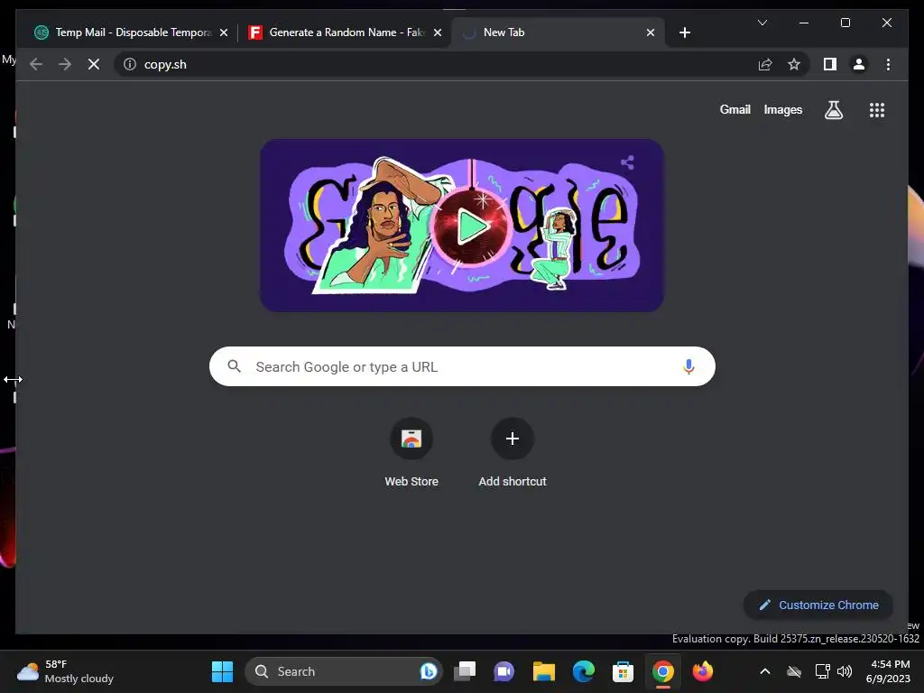Share this page icon
This screenshot has width=924, height=693.
(x=765, y=64)
